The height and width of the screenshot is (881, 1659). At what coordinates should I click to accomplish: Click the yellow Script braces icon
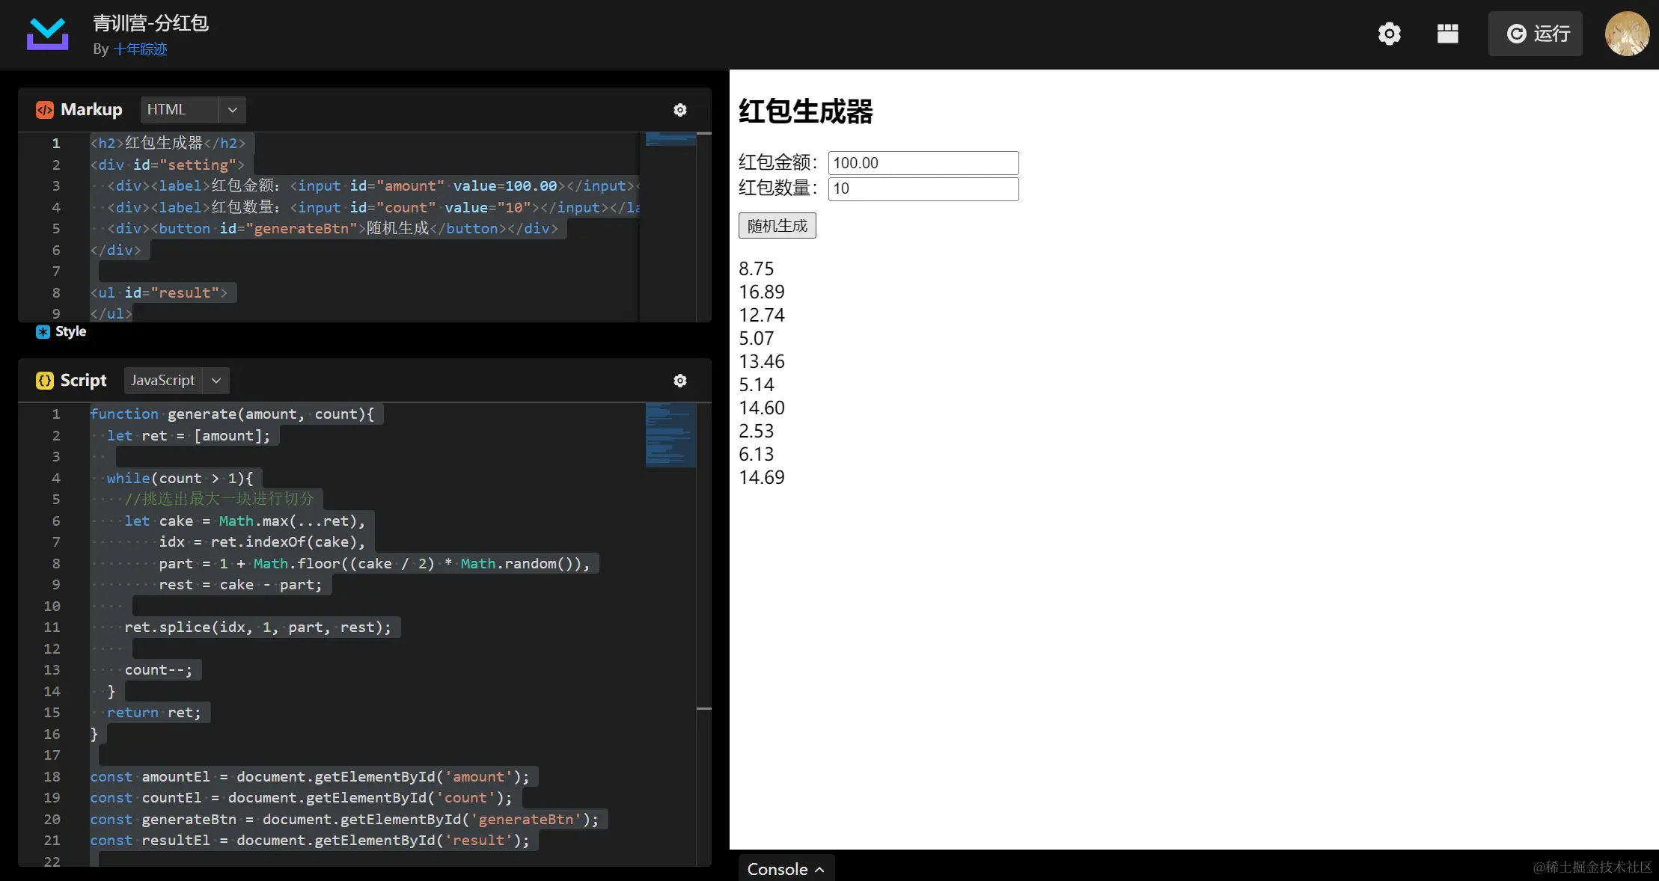click(x=44, y=381)
